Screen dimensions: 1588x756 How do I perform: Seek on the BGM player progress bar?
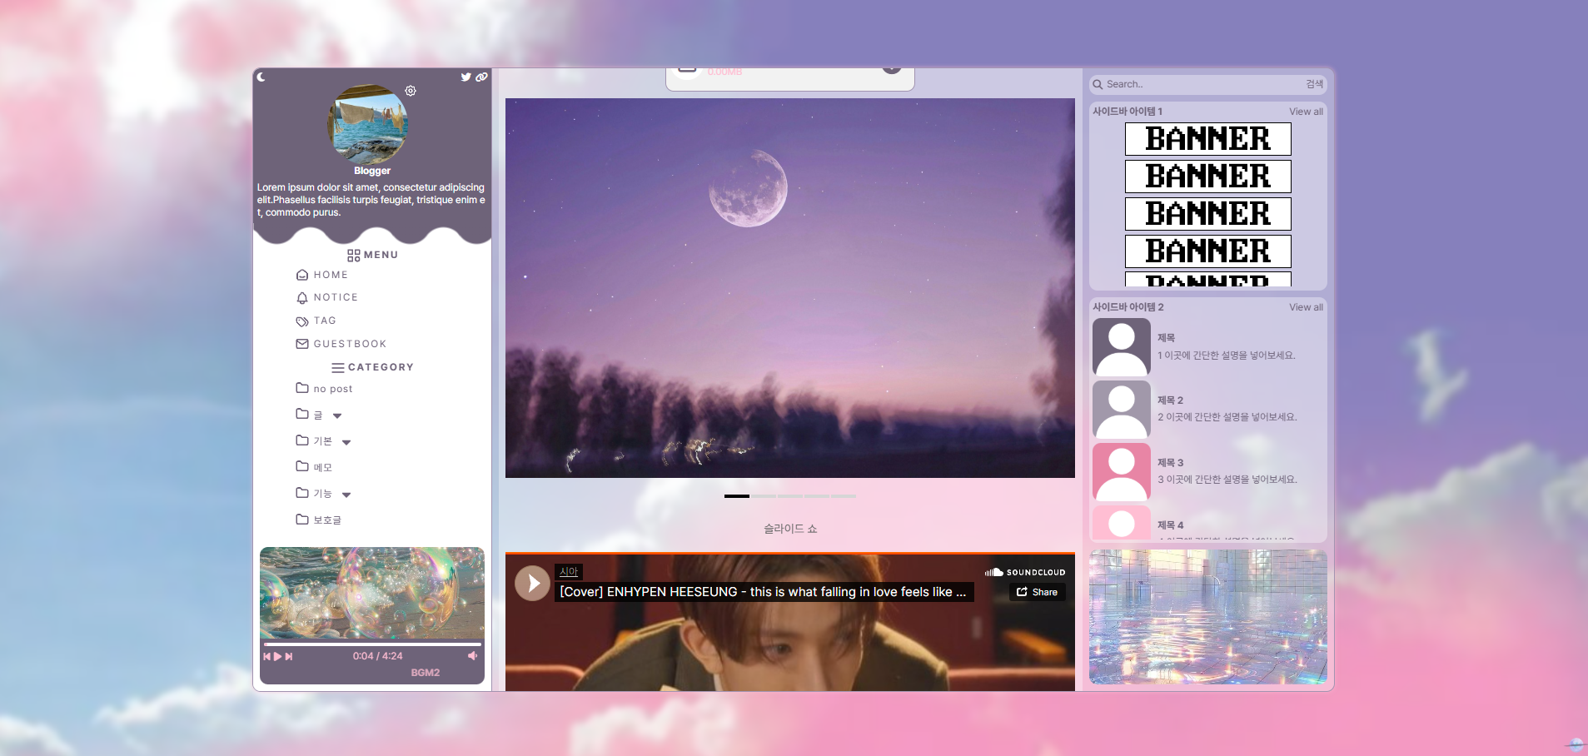click(372, 644)
